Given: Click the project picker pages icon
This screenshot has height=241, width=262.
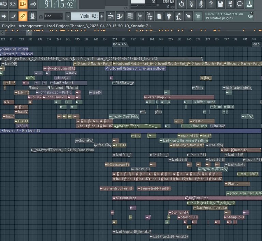Looking at the screenshot, I should pos(159,16).
